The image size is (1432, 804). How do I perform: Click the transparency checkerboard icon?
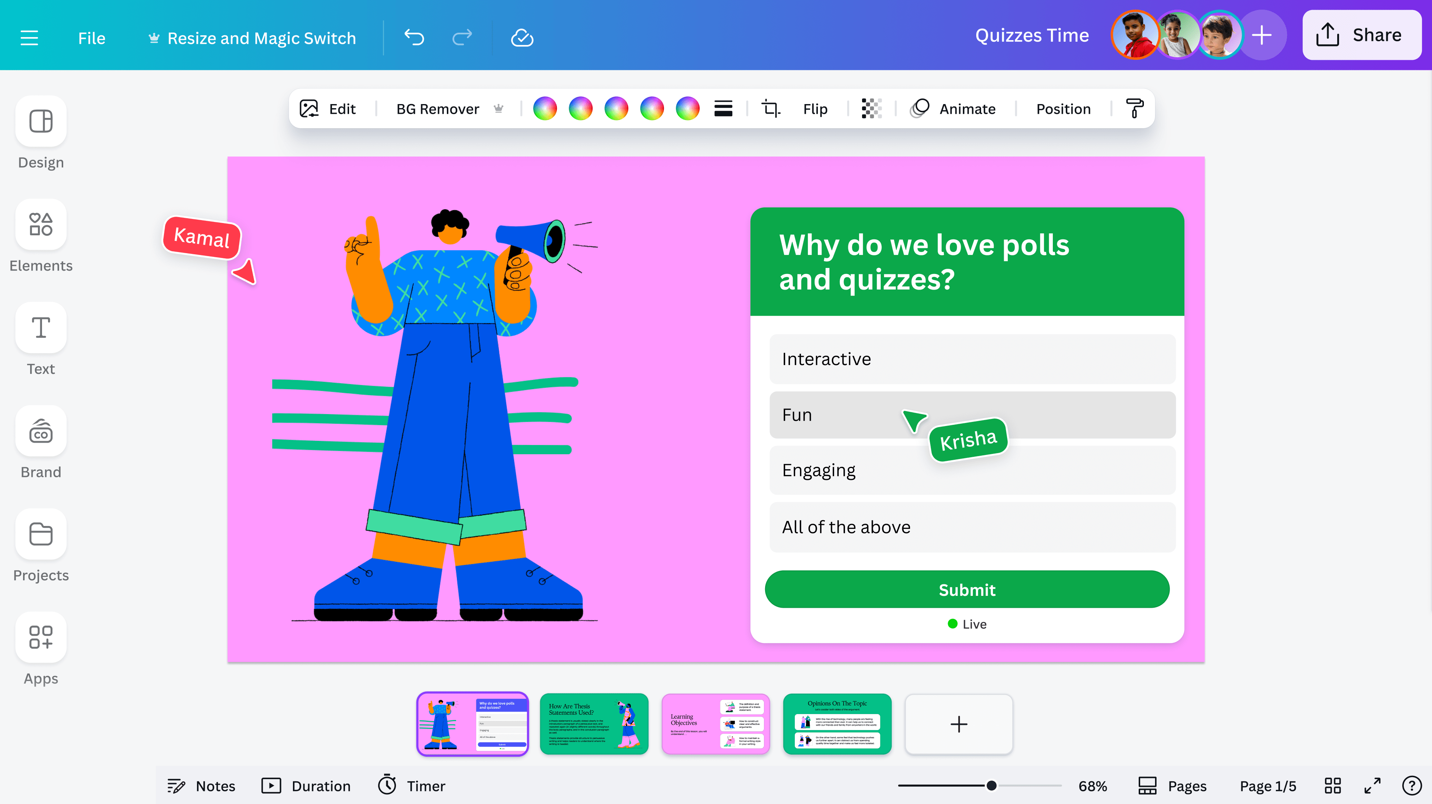(x=871, y=109)
